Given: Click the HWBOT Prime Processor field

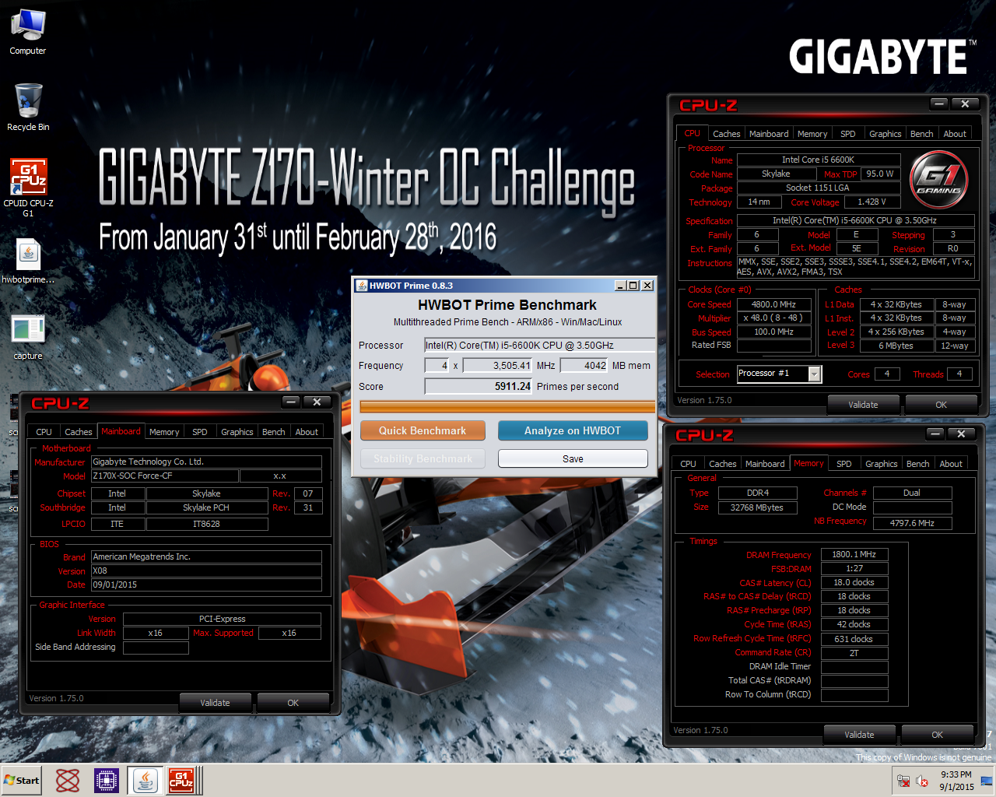Looking at the screenshot, I should pos(539,346).
